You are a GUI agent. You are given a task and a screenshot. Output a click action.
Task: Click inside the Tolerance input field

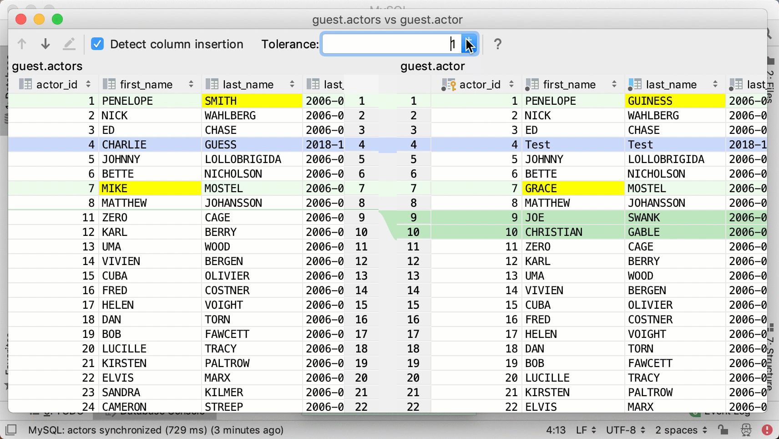pyautogui.click(x=391, y=44)
